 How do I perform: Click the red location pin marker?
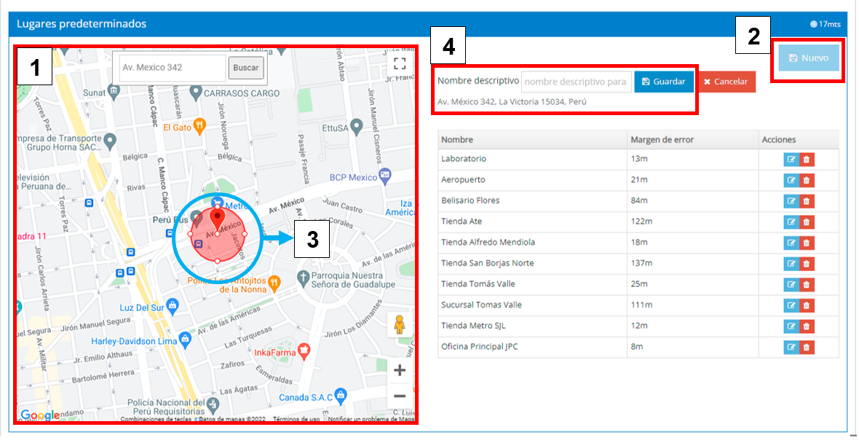[218, 218]
